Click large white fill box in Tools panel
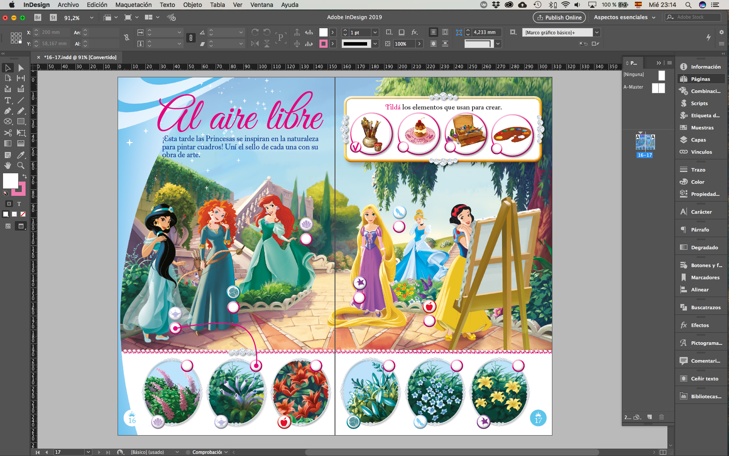The image size is (729, 456). pyautogui.click(x=10, y=181)
